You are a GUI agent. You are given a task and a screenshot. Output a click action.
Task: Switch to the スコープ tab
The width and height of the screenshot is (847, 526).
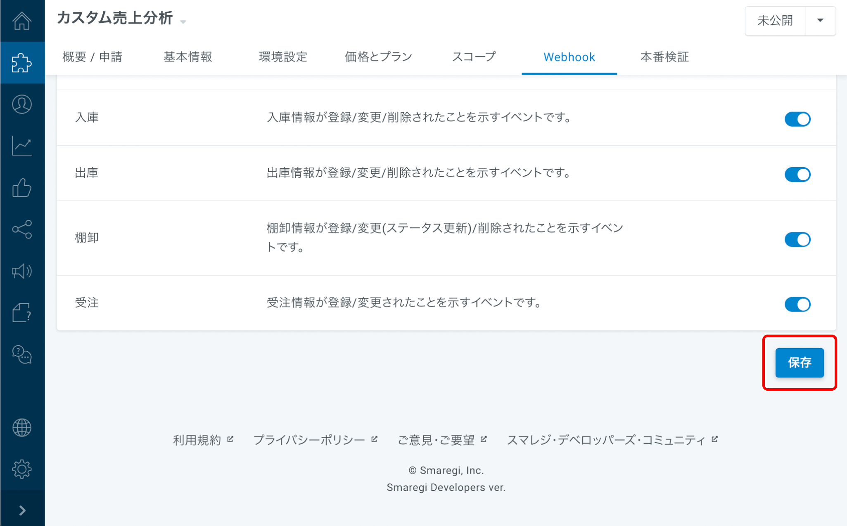pos(474,57)
